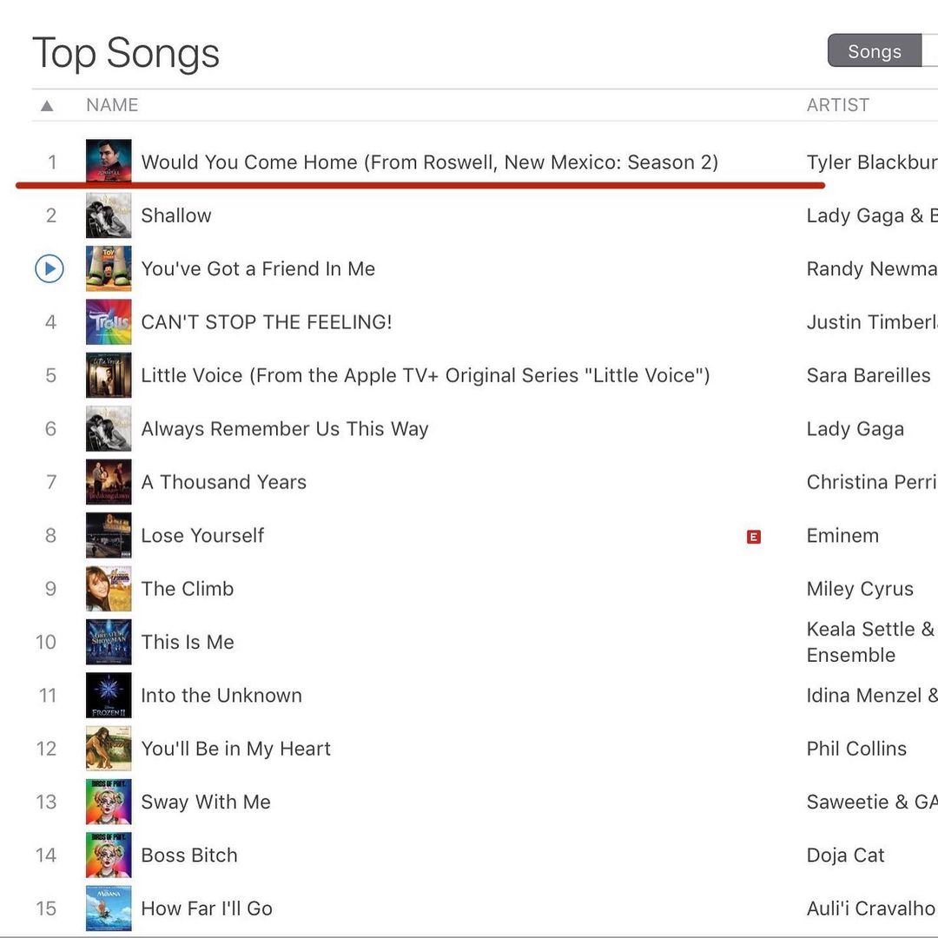Open artist Doja Cat's page
Viewport: 938px width, 938px height.
pos(845,855)
